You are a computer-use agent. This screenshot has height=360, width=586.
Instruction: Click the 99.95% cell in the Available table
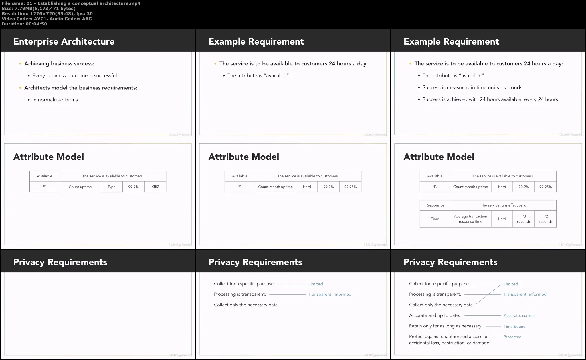[x=350, y=187]
